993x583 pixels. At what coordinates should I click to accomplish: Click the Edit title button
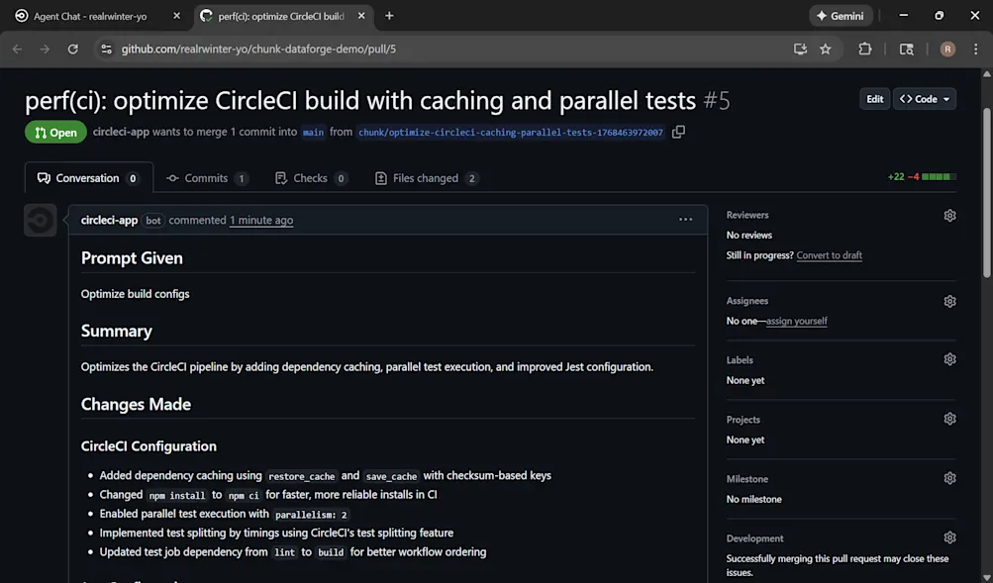tap(874, 99)
